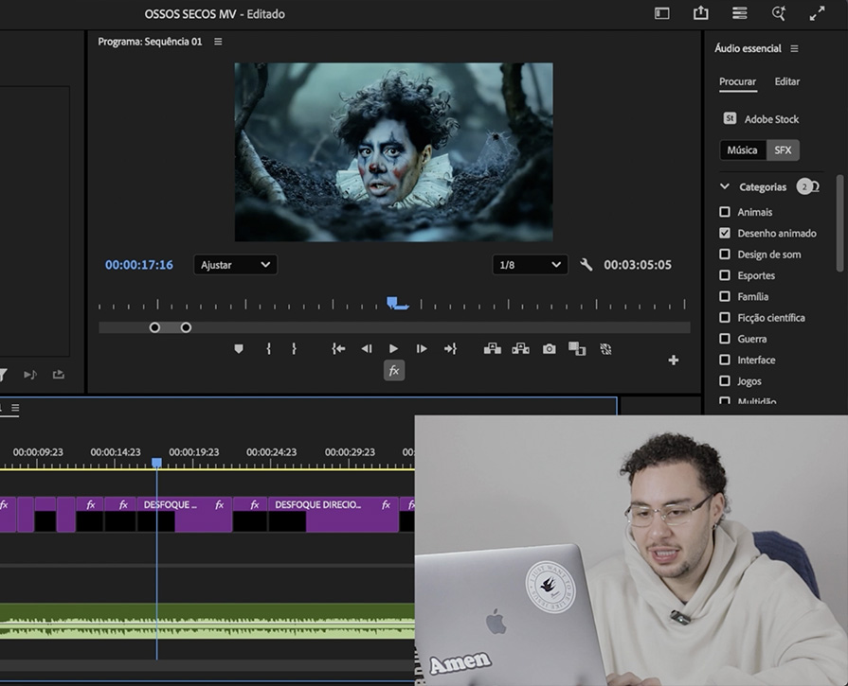
Task: Click the Adobe Stock label
Action: [x=771, y=119]
